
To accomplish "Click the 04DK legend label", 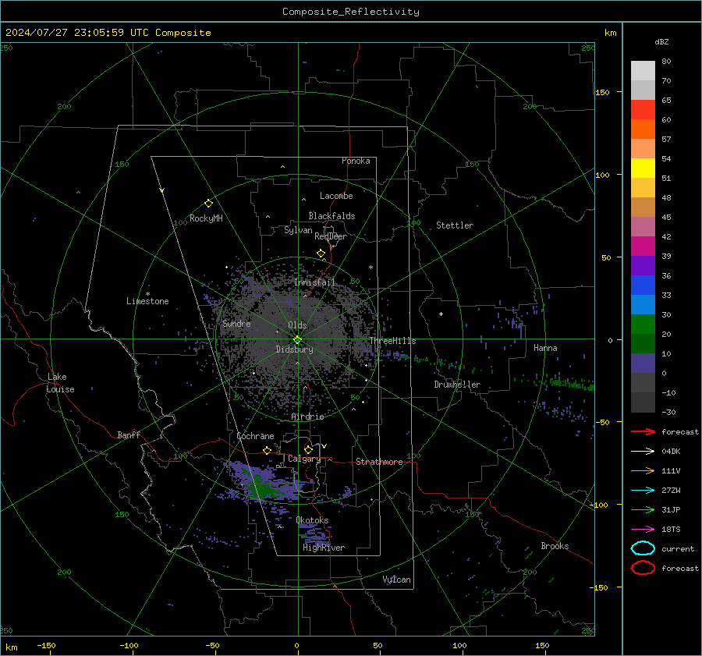I will point(671,452).
